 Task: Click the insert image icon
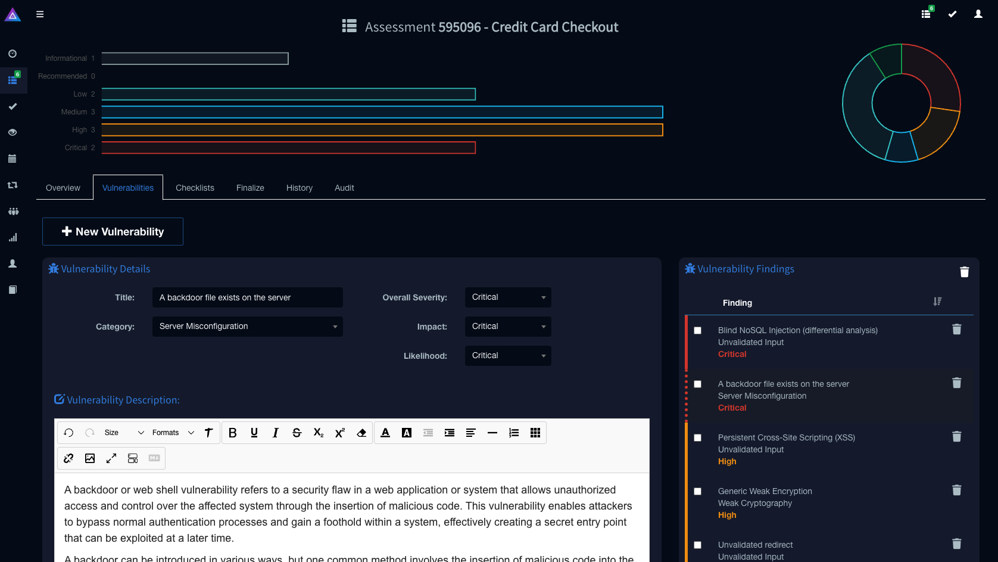[90, 458]
